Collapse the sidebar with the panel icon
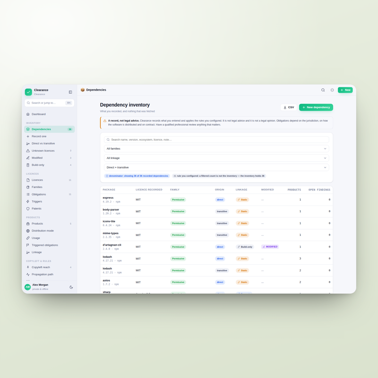Screen dimensions: 378x378 (70, 92)
